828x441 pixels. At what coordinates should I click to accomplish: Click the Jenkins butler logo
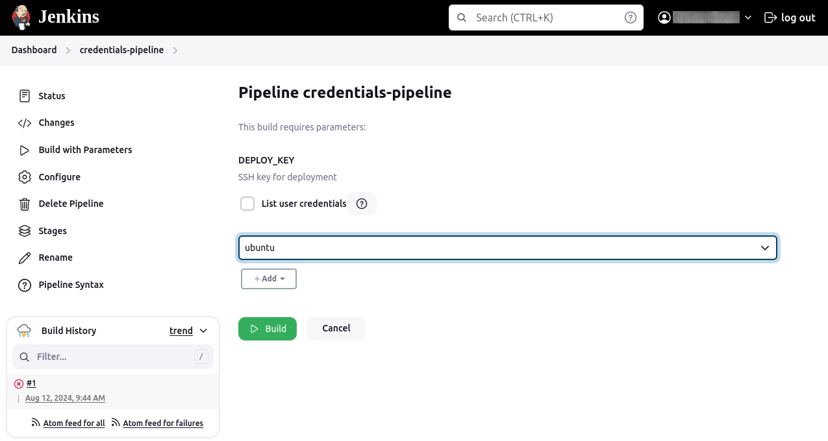pyautogui.click(x=21, y=18)
